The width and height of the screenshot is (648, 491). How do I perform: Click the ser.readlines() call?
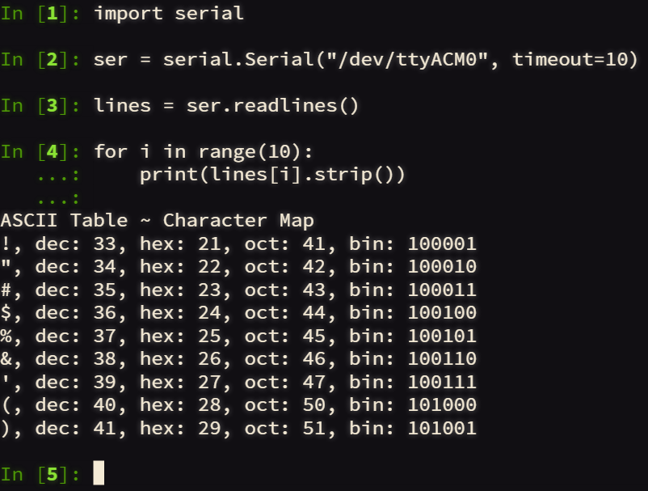tap(273, 105)
